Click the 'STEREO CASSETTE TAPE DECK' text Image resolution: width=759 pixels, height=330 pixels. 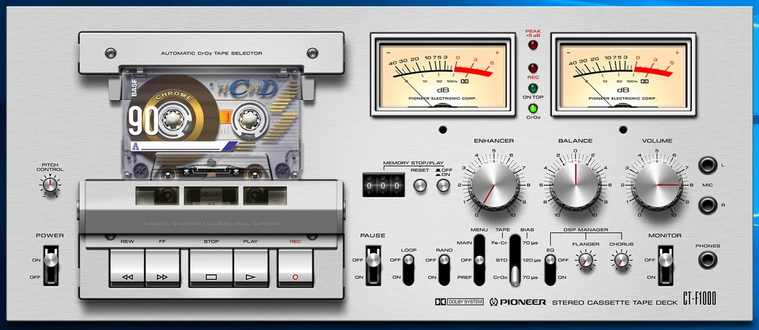tap(614, 302)
